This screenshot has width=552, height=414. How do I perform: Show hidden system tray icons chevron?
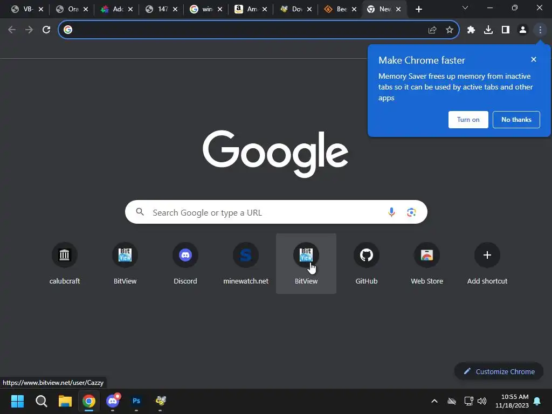[434, 401]
